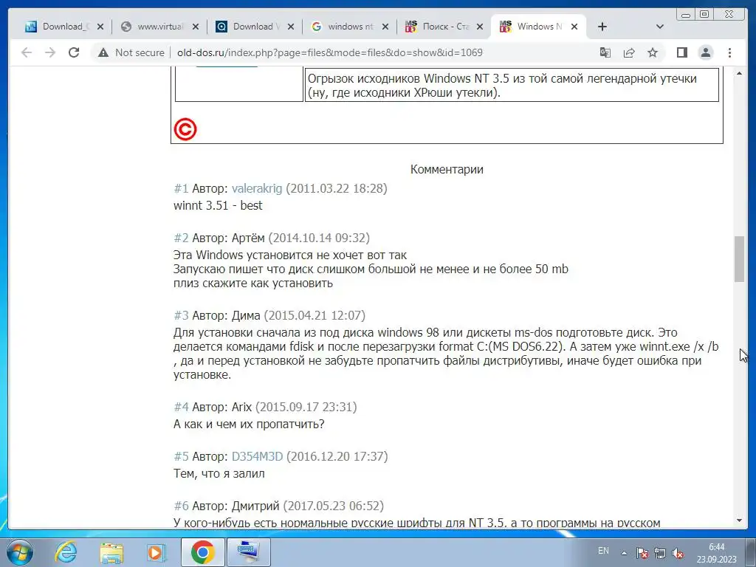Open the volume tray icon
The width and height of the screenshot is (756, 567).
678,553
